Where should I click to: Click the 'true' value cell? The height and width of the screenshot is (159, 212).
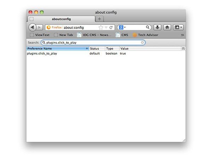(x=123, y=53)
